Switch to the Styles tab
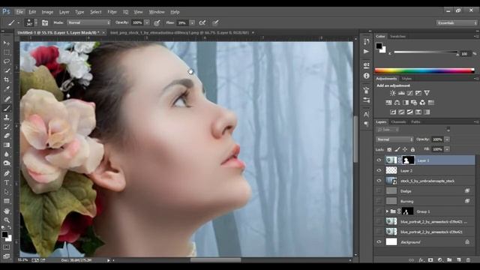 (x=406, y=79)
